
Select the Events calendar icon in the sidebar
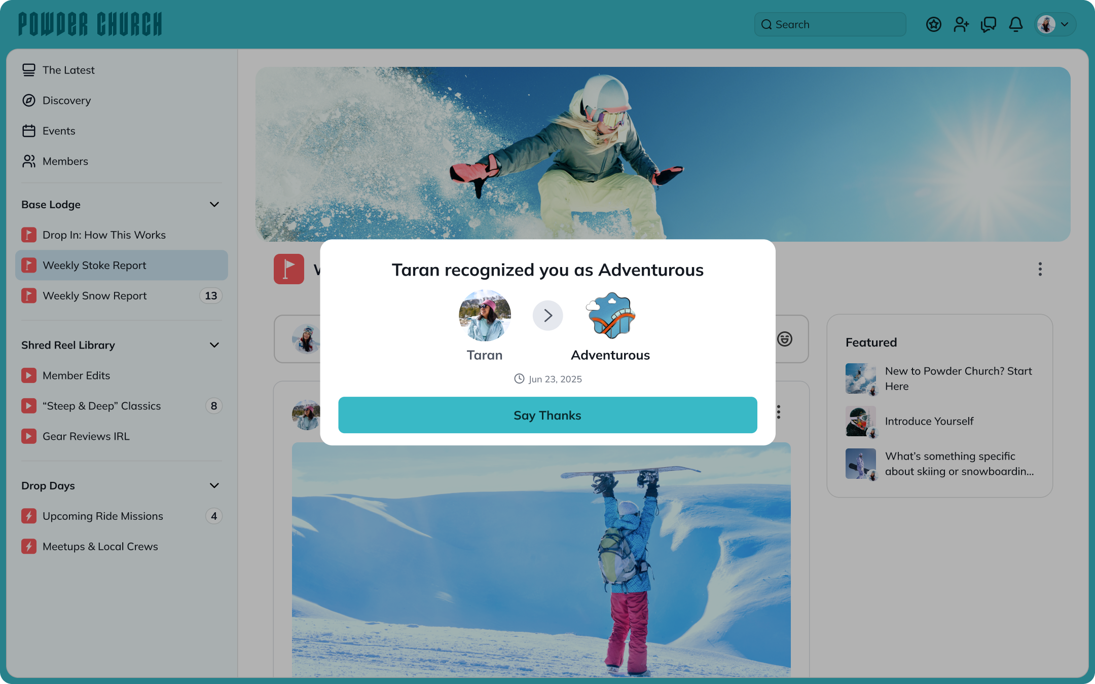(29, 130)
